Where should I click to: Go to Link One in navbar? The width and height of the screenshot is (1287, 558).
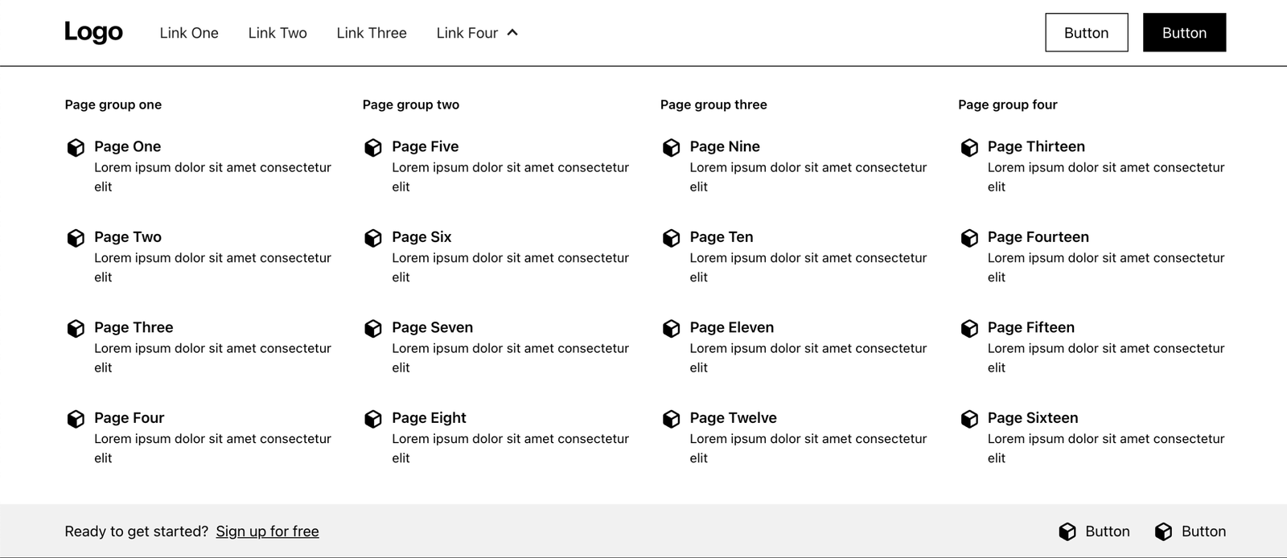point(189,33)
